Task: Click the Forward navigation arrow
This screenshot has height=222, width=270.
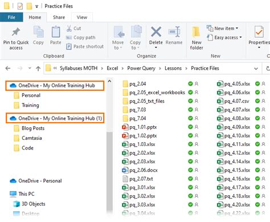Action: [20, 68]
